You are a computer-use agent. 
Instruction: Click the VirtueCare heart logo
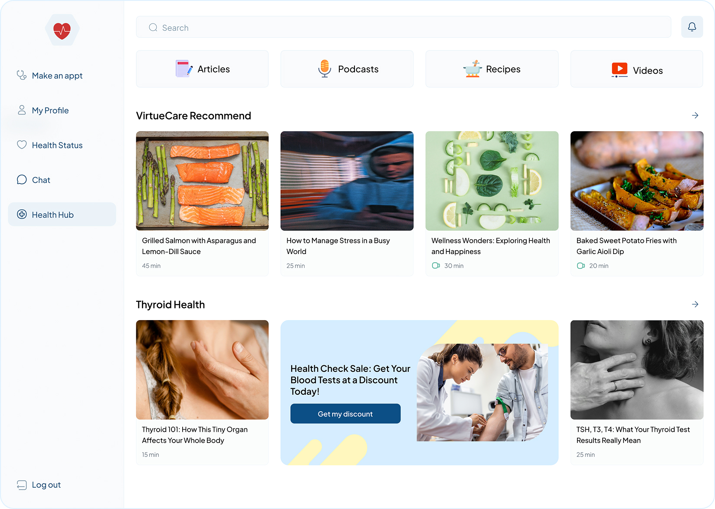tap(62, 30)
